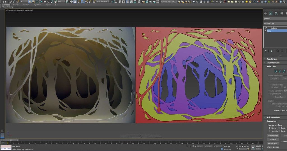The width and height of the screenshot is (287, 151).
Task: Choose the Select and Move tool
Action: pos(45,2)
